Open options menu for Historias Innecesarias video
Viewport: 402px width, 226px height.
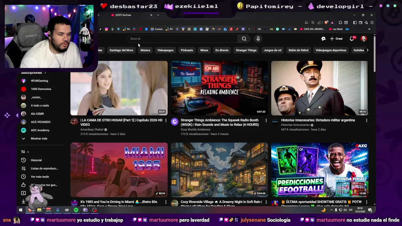click(367, 120)
